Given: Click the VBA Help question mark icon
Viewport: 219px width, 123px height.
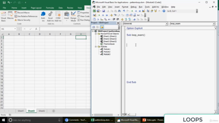Looking at the screenshot, I should [164, 11].
